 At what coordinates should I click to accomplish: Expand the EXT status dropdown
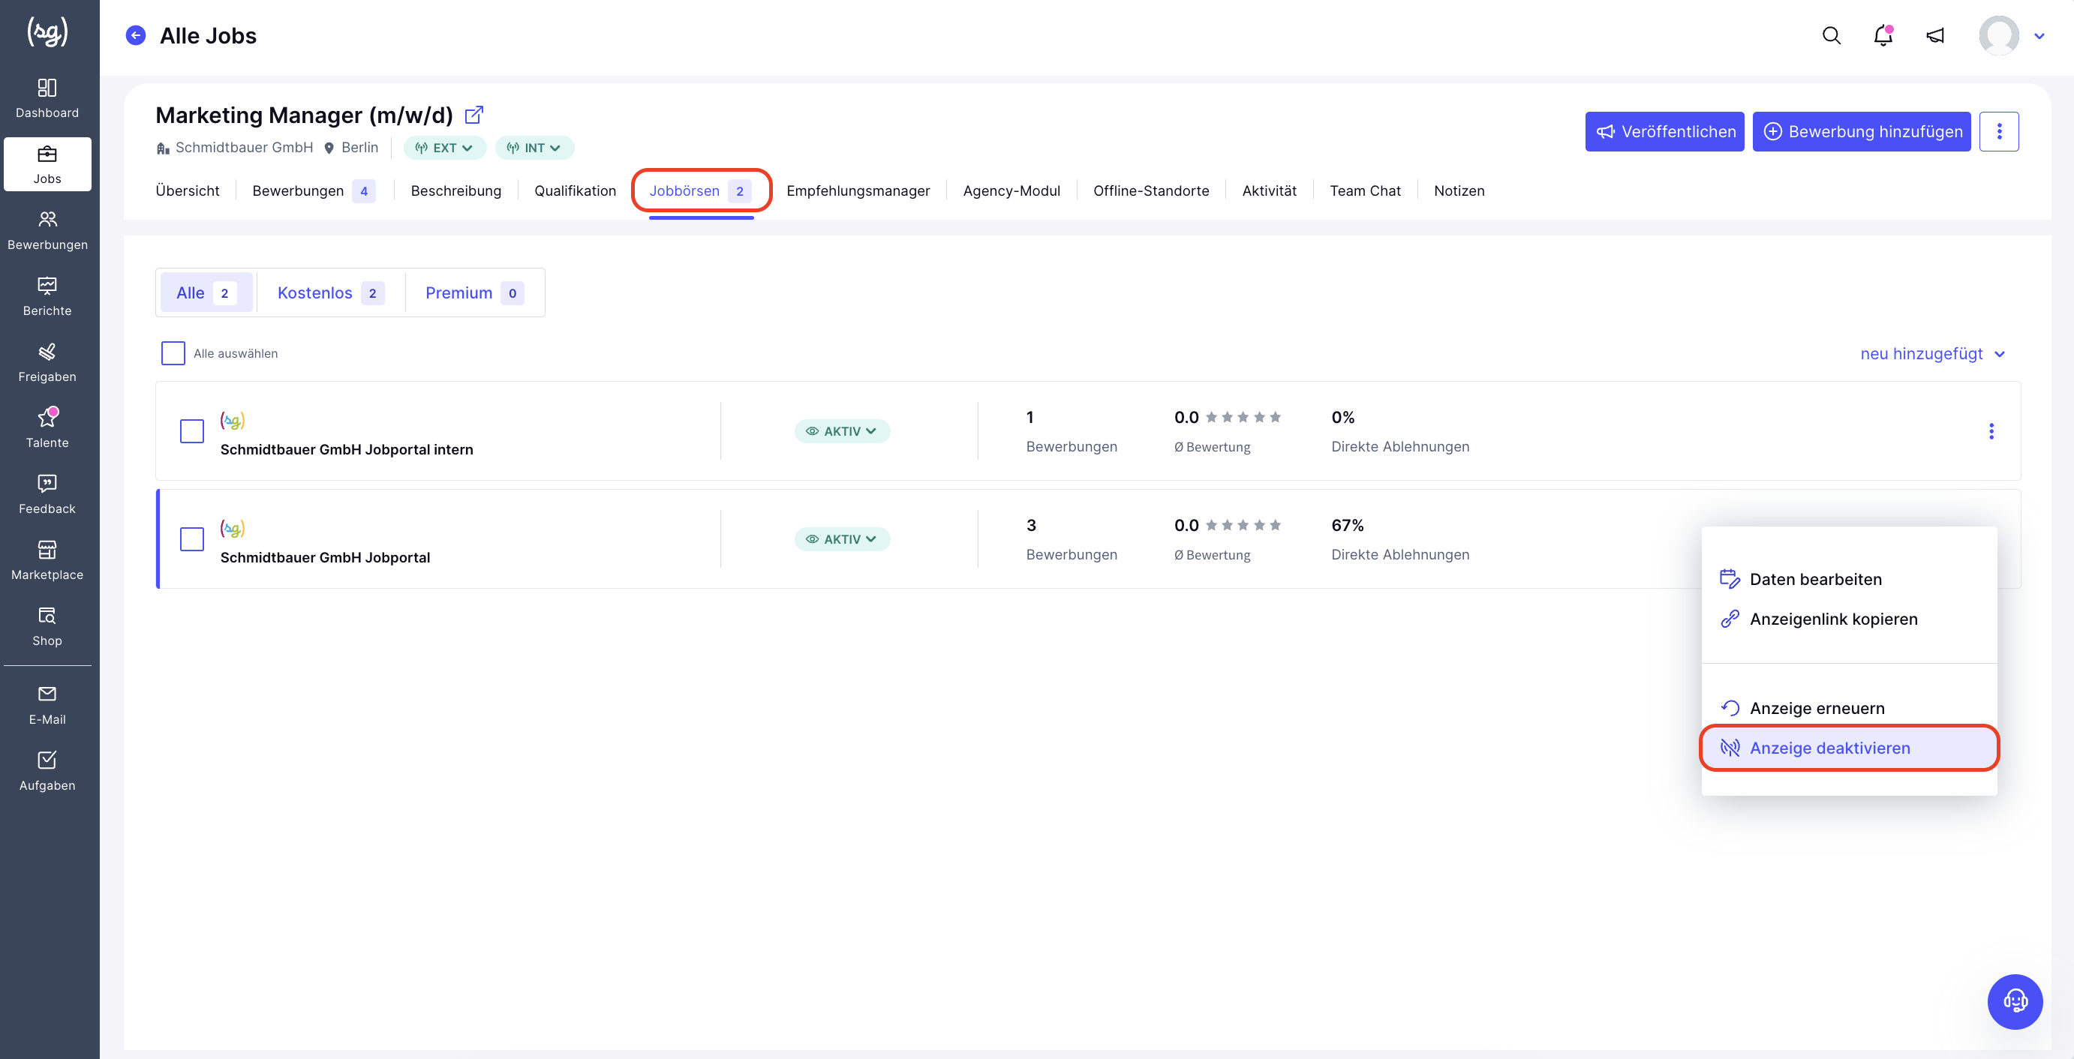coord(444,147)
